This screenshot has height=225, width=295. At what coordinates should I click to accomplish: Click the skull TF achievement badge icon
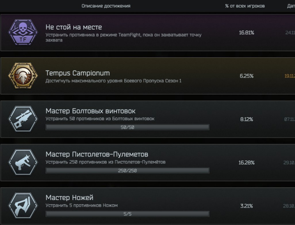[23, 32]
